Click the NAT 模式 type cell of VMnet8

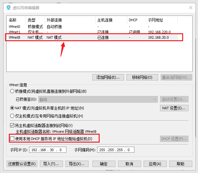point(35,37)
